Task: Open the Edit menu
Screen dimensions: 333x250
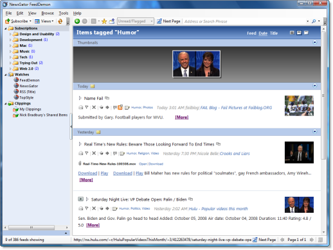Action: click(20, 13)
